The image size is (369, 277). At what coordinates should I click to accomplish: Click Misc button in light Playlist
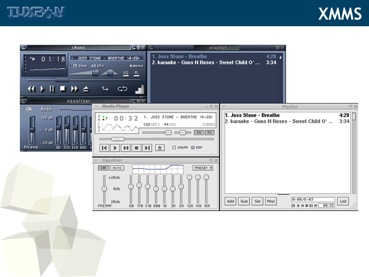[x=271, y=201]
